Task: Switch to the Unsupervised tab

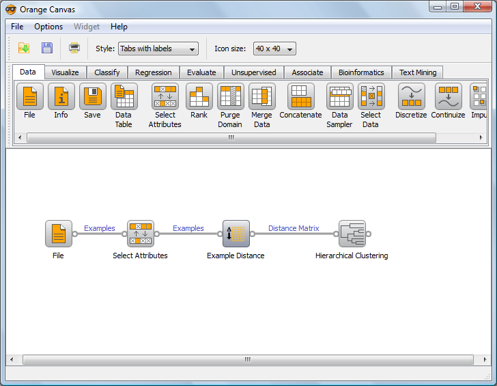Action: click(x=253, y=72)
